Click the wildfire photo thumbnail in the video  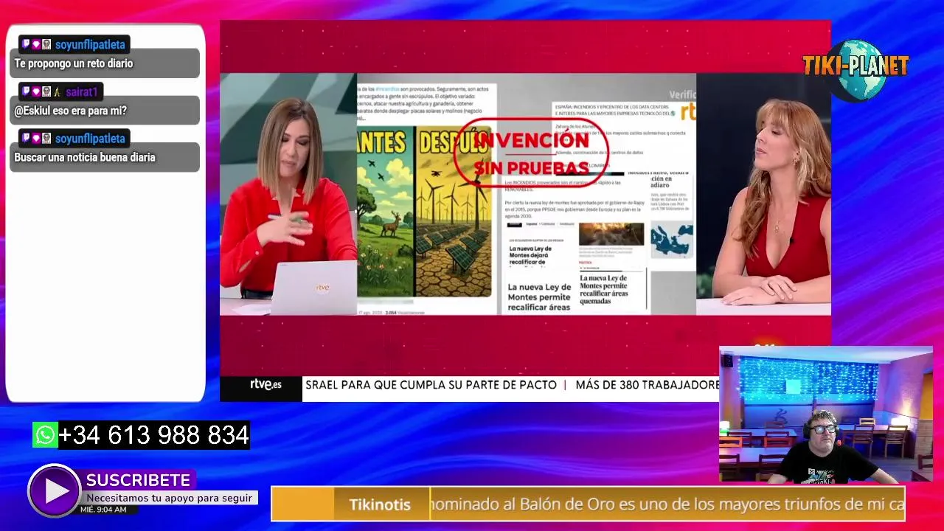tap(611, 234)
